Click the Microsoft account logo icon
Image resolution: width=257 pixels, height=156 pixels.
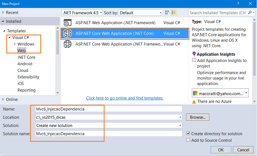pos(195,93)
